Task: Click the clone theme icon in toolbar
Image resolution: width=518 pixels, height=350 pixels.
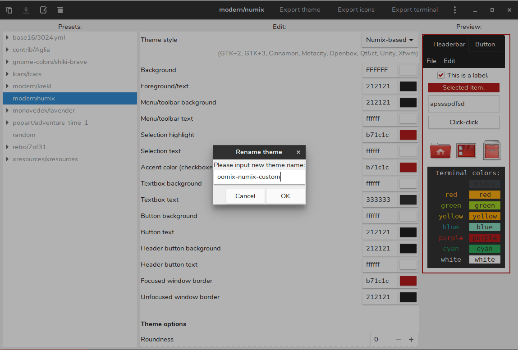Action: [9, 10]
